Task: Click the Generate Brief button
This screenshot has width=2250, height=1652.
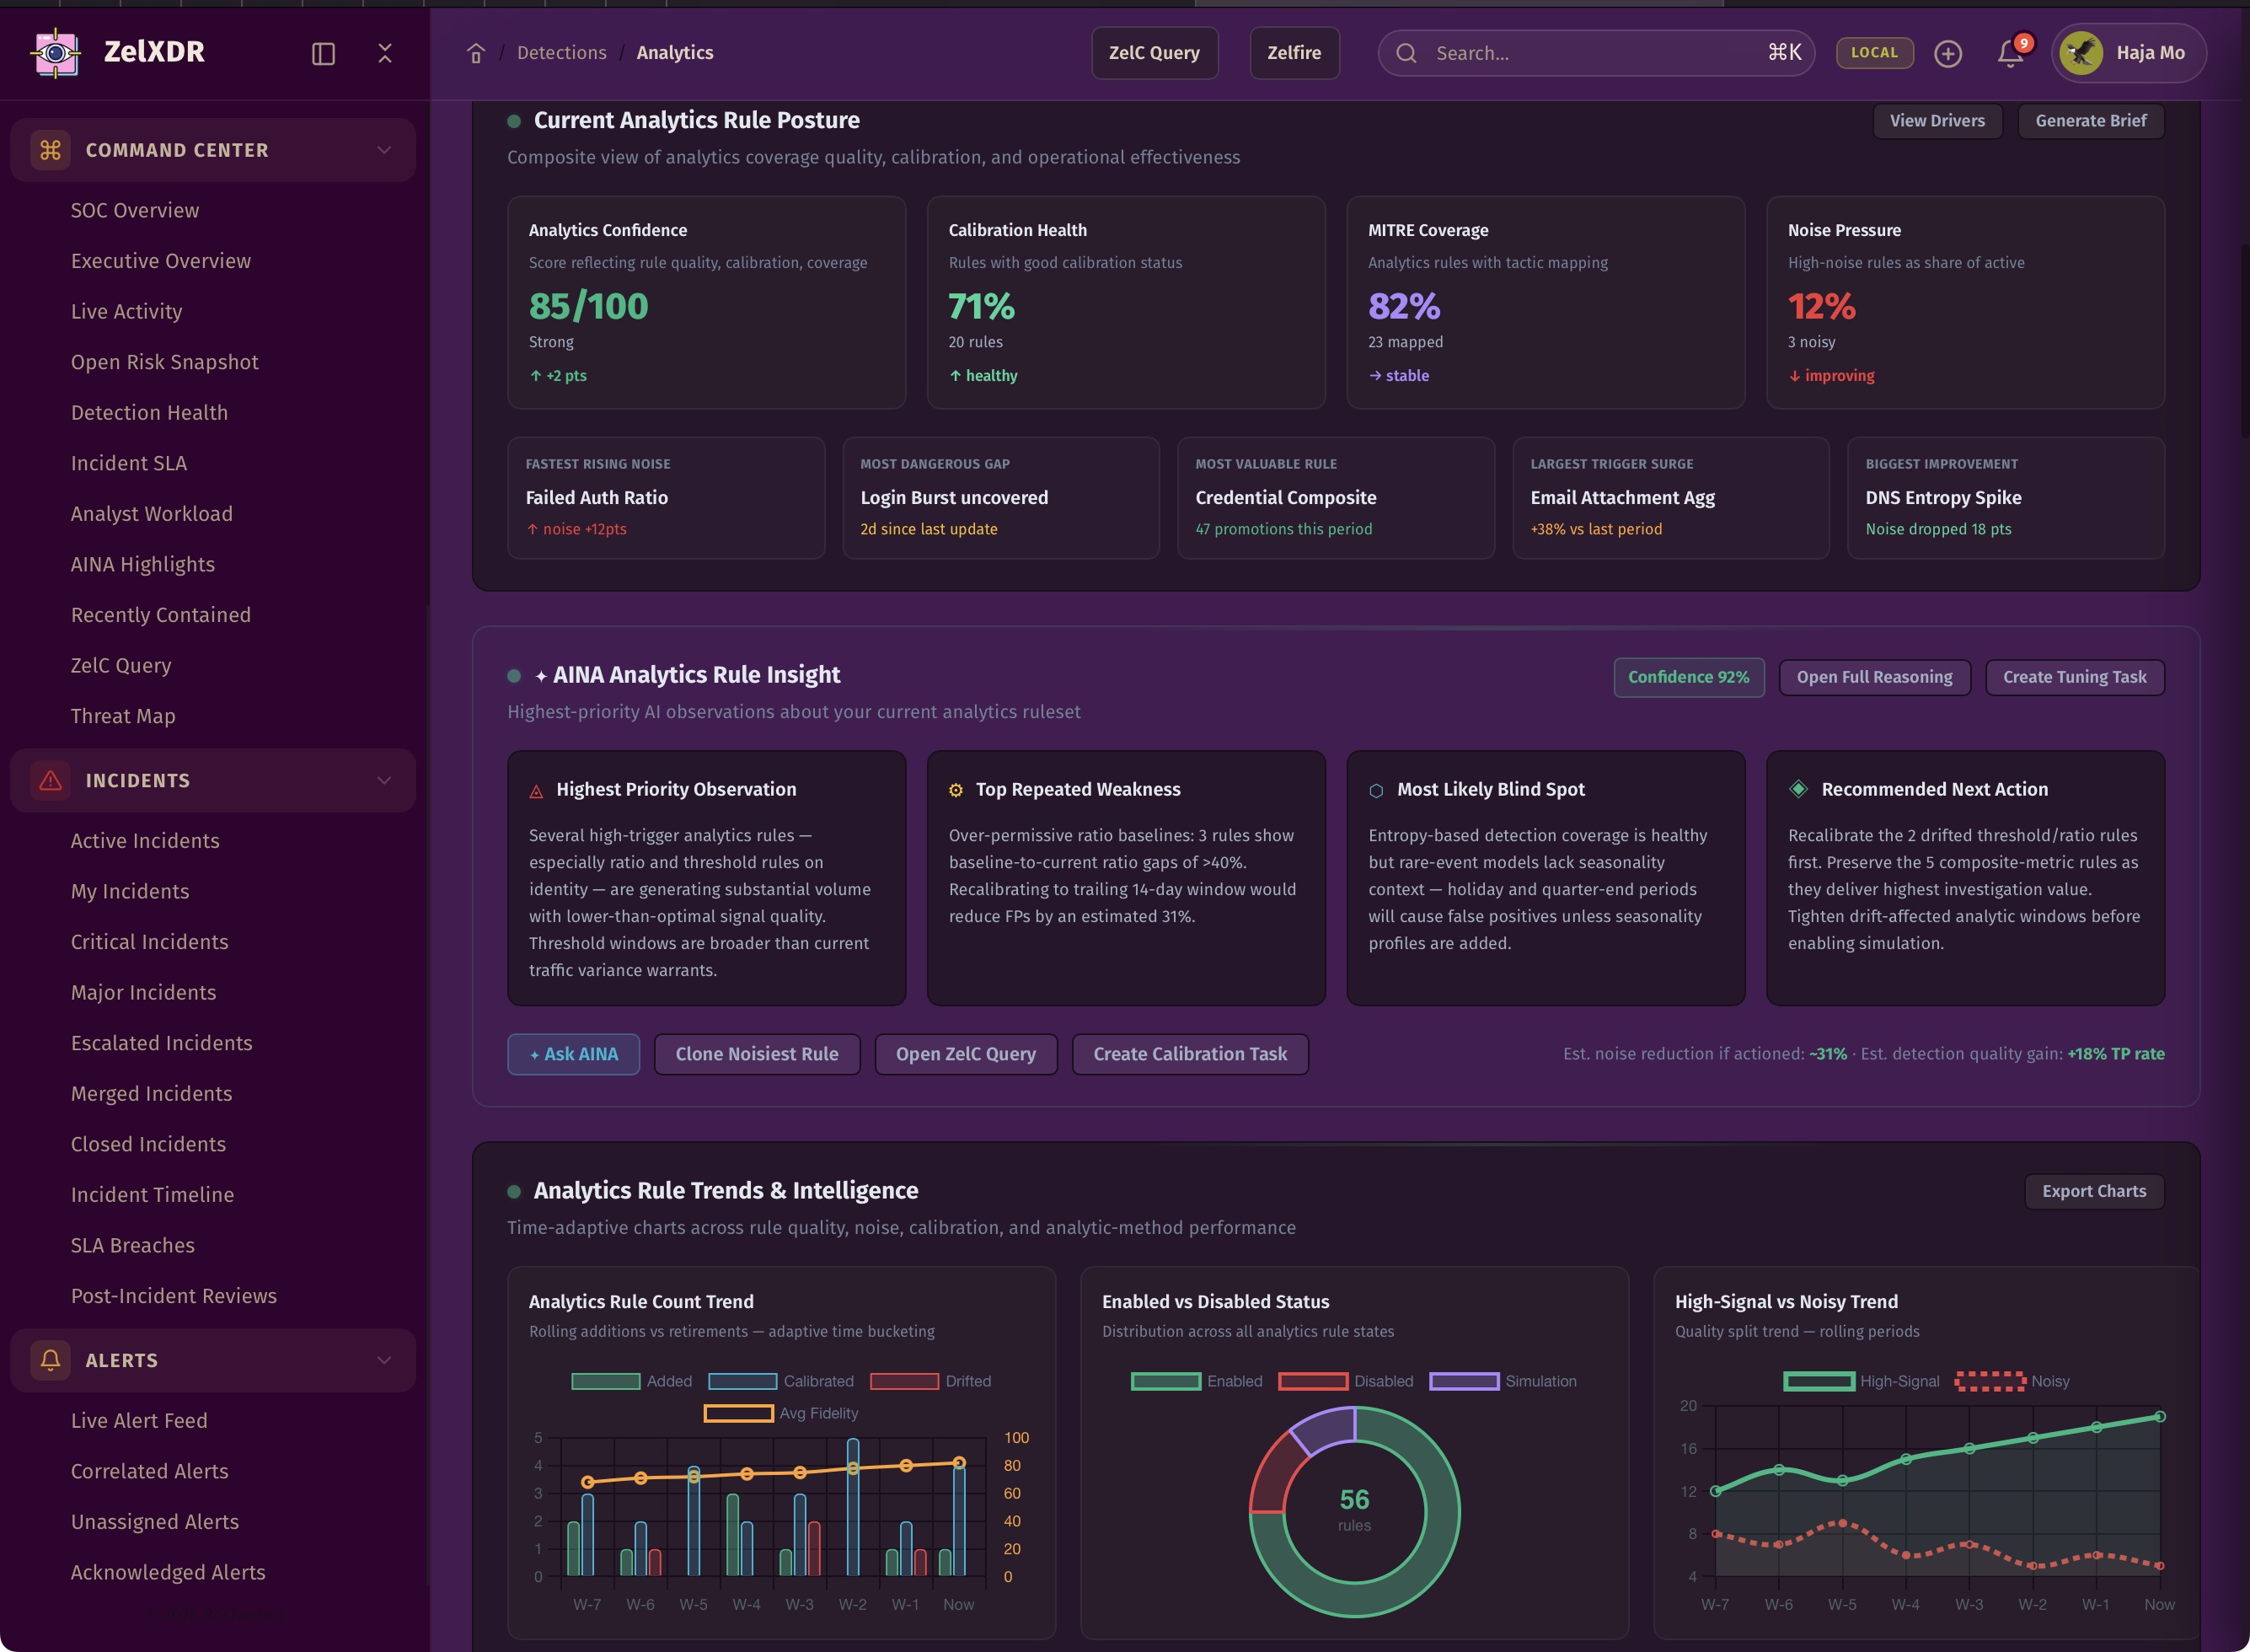Action: pos(2090,120)
